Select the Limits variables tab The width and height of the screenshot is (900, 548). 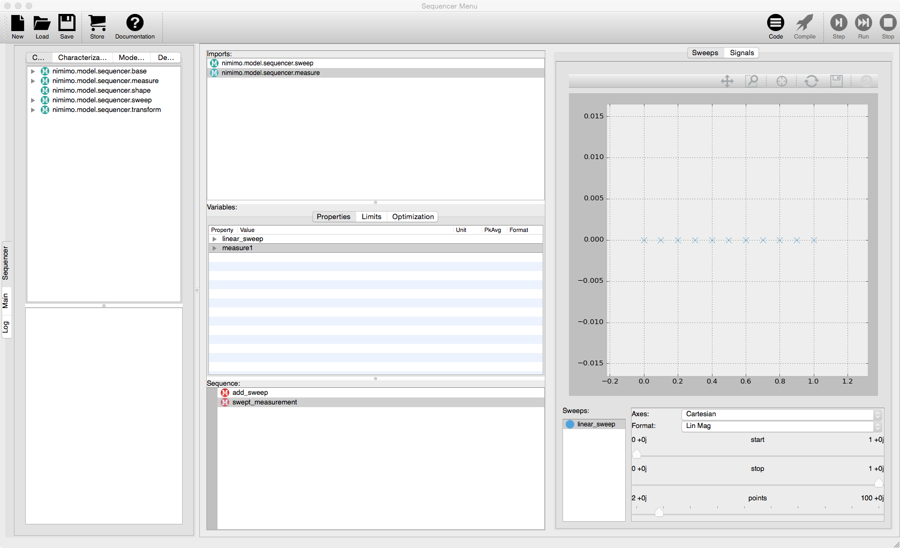tap(371, 216)
